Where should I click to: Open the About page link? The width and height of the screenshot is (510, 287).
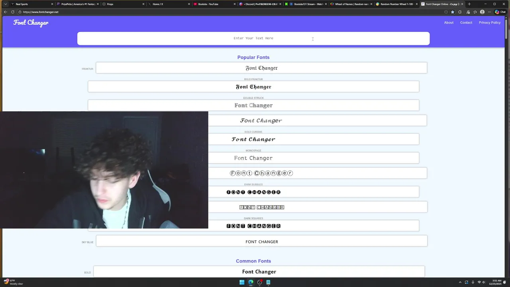pos(449,23)
